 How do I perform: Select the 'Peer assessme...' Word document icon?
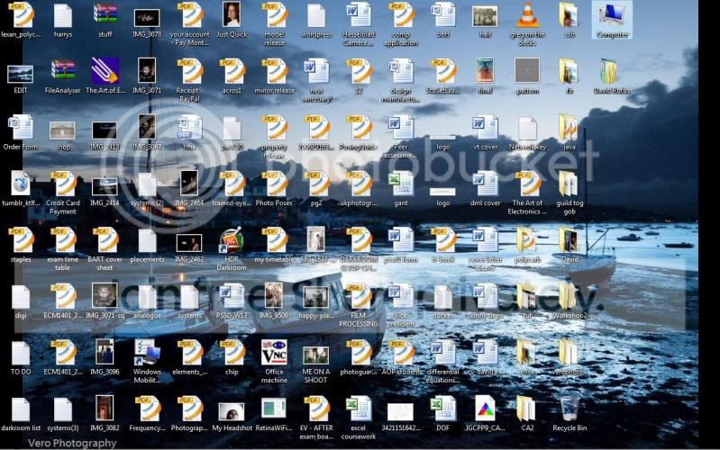coord(401,128)
